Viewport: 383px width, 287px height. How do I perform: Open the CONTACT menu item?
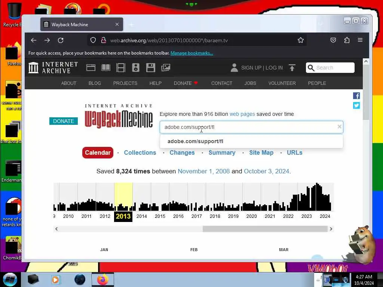tap(222, 83)
